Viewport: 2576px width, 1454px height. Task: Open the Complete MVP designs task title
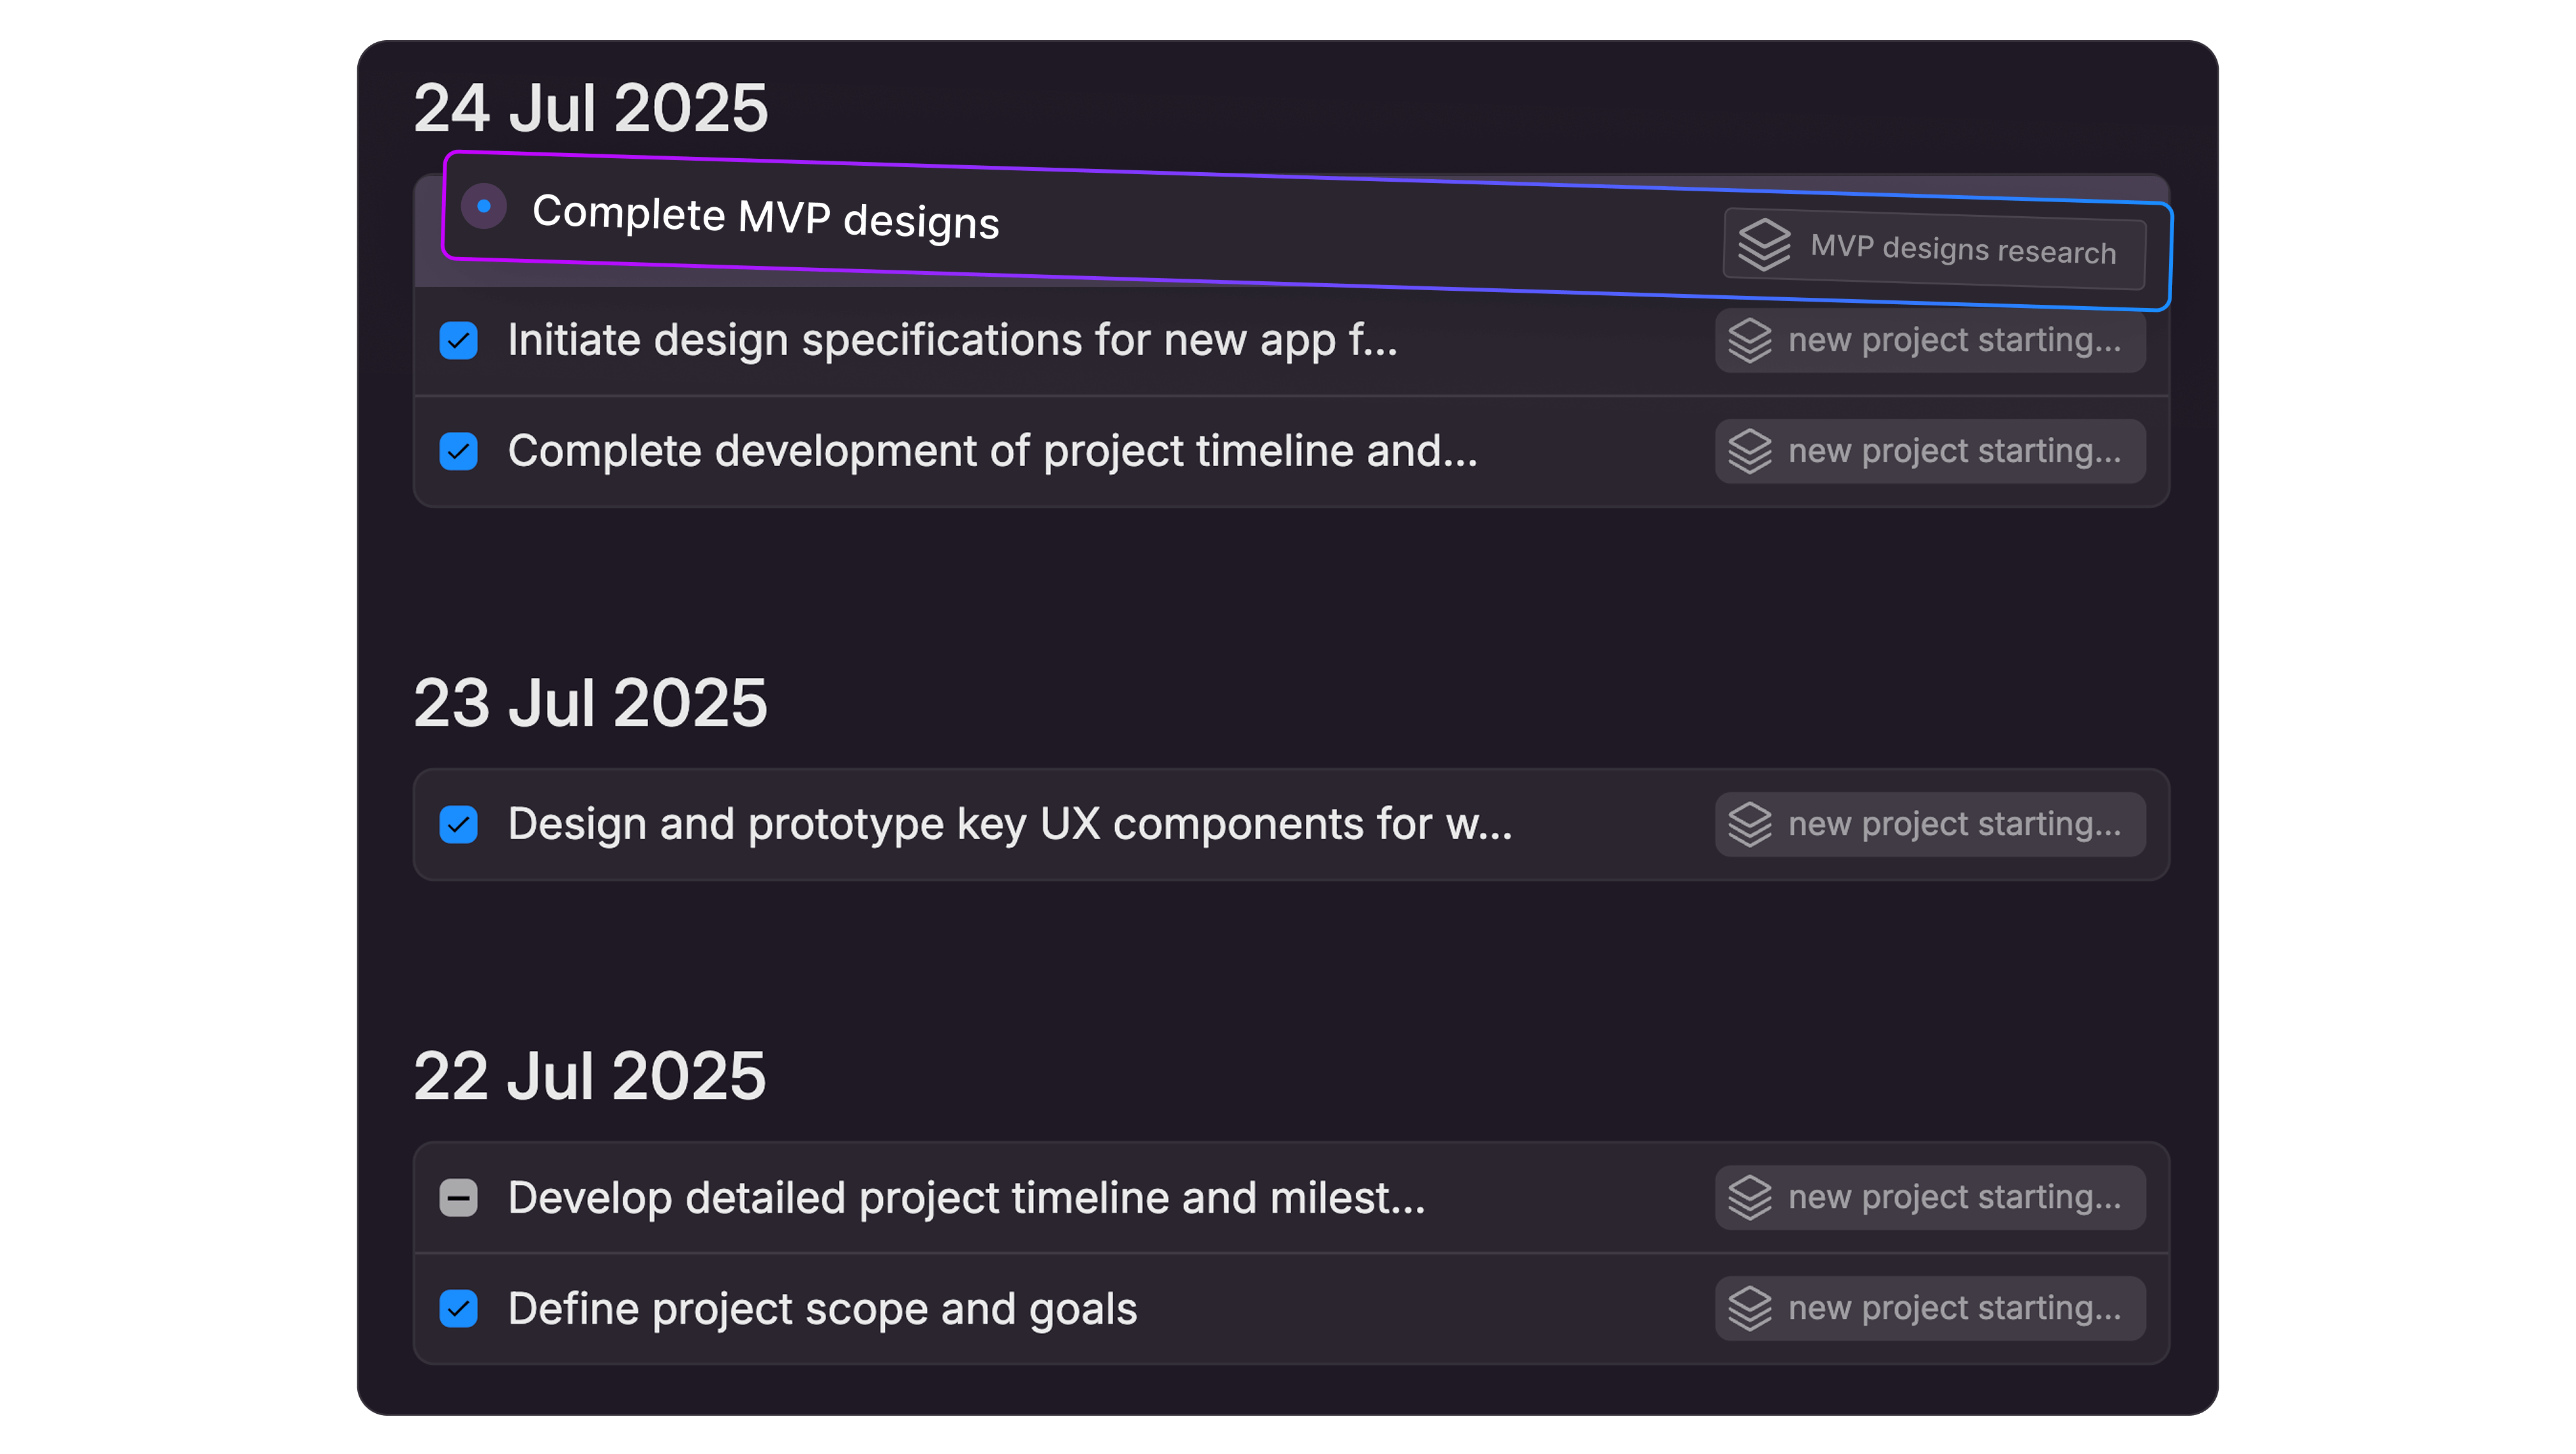pyautogui.click(x=765, y=217)
